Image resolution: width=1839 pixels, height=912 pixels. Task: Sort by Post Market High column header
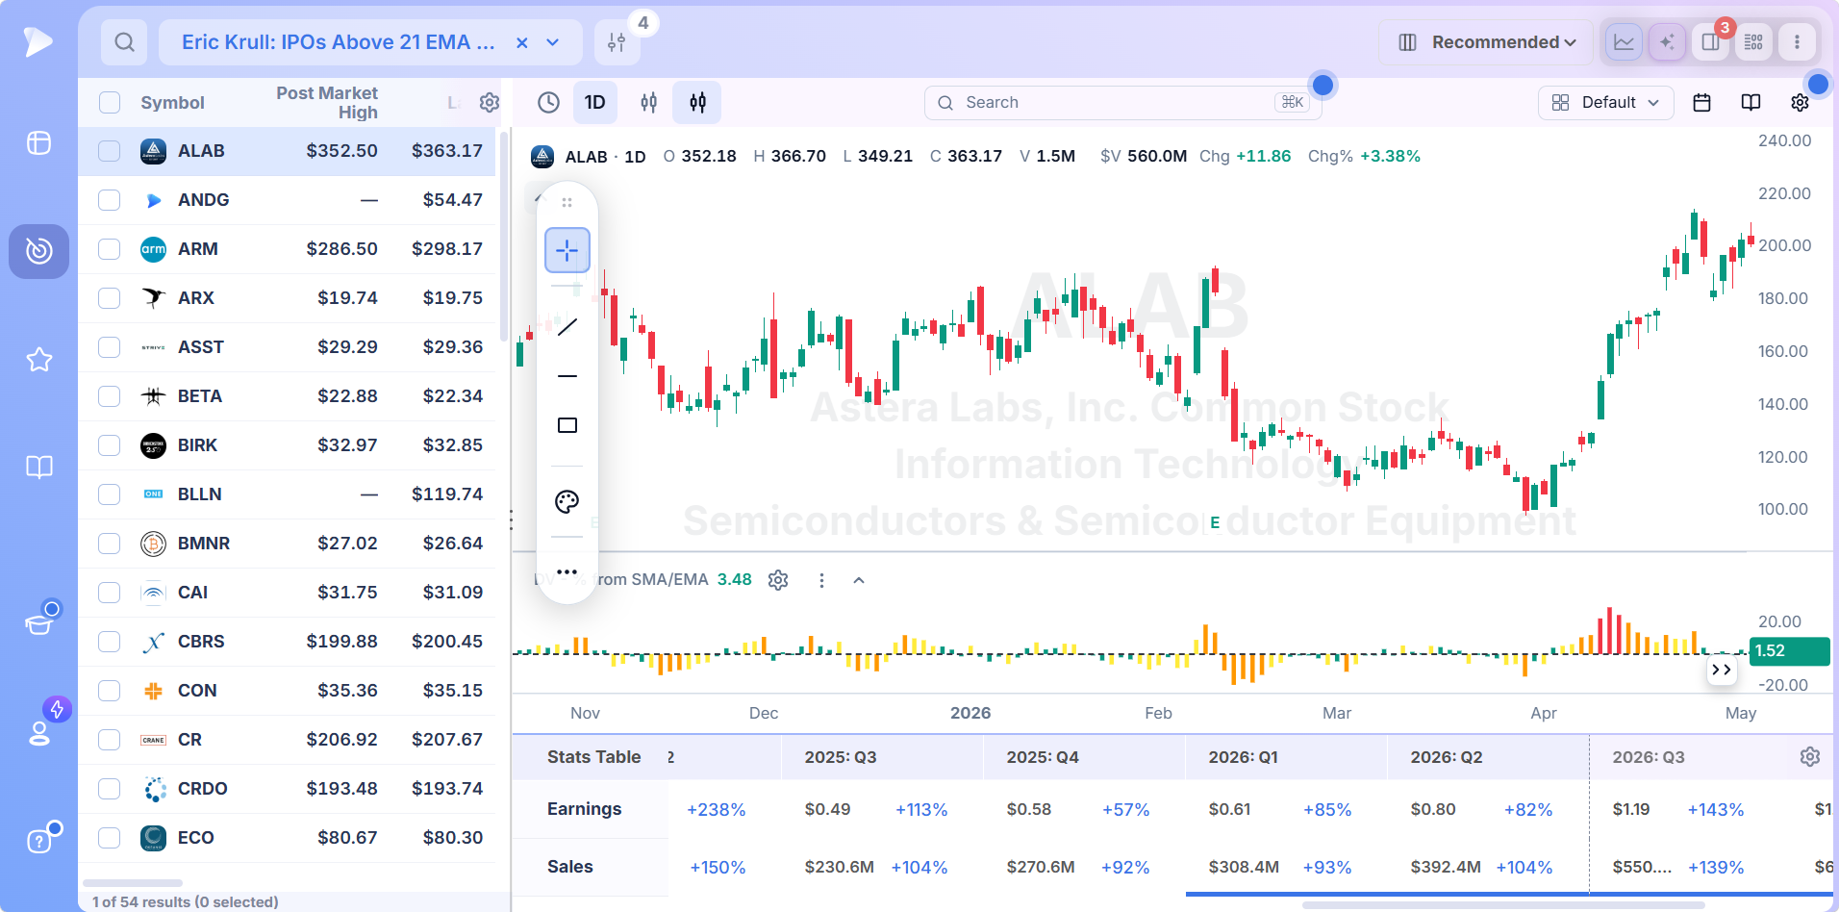[x=327, y=103]
